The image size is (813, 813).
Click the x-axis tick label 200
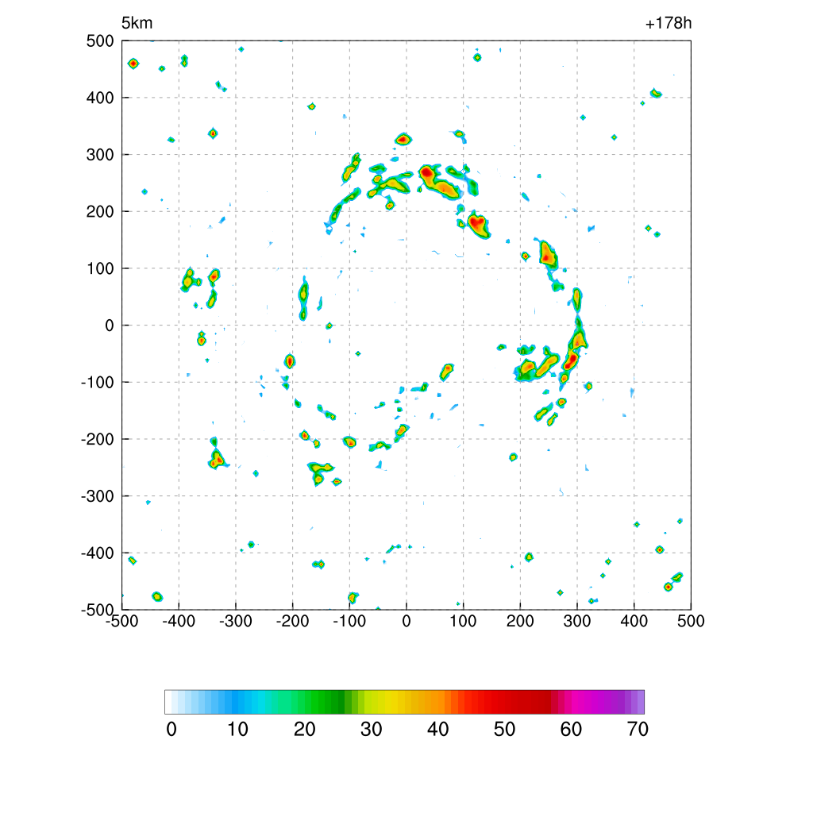[520, 621]
